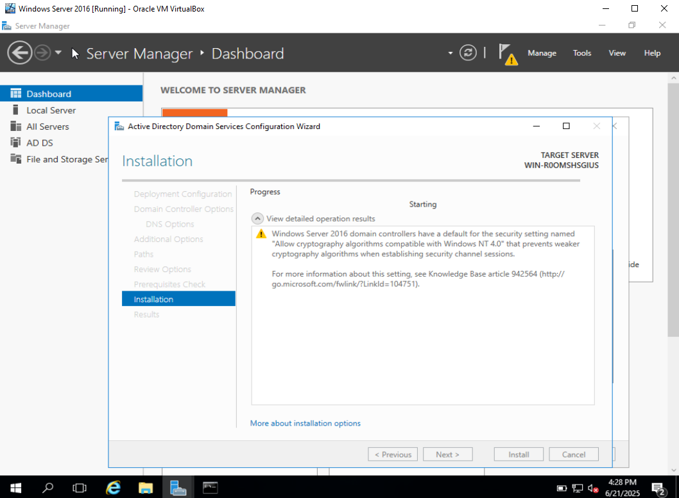Go back with the Server Manager back arrow
Image resolution: width=679 pixels, height=498 pixels.
(19, 53)
